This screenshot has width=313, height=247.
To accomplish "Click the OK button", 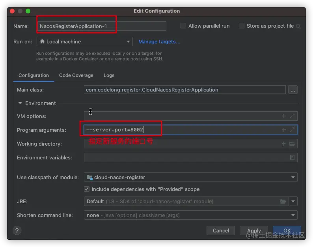I will tap(287, 230).
